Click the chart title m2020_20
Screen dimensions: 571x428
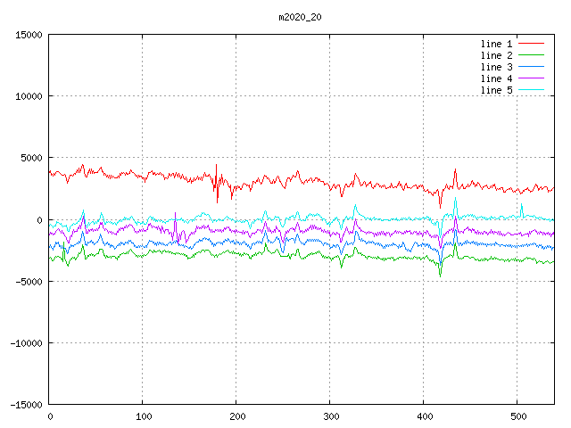click(300, 17)
